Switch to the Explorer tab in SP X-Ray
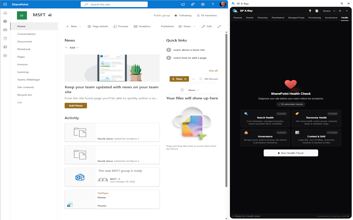Image resolution: width=353 pixels, height=220 pixels. [238, 18]
